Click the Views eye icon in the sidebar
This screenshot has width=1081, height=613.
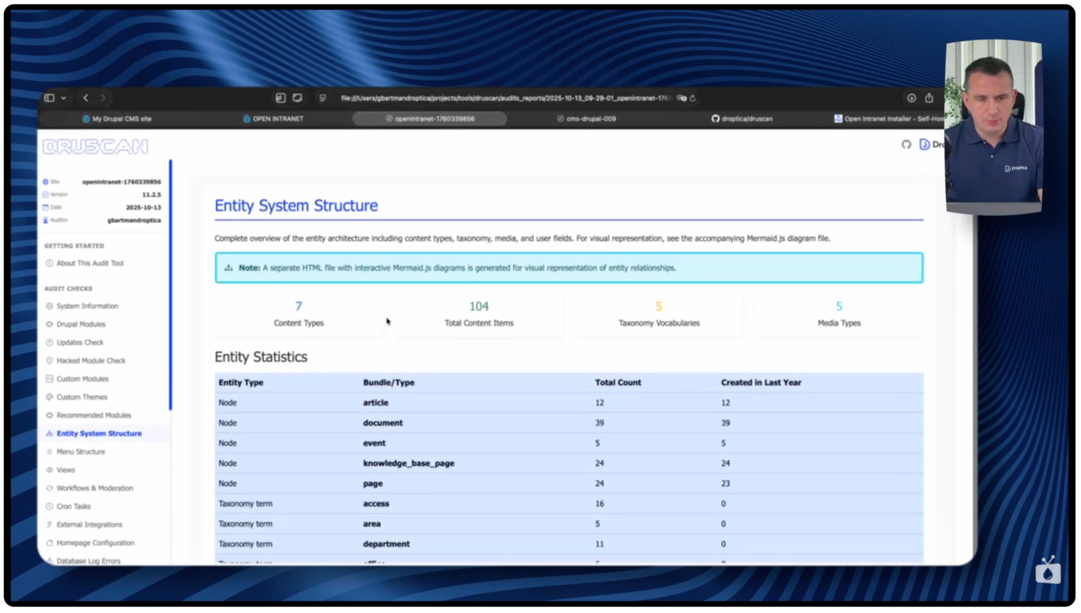pyautogui.click(x=49, y=470)
